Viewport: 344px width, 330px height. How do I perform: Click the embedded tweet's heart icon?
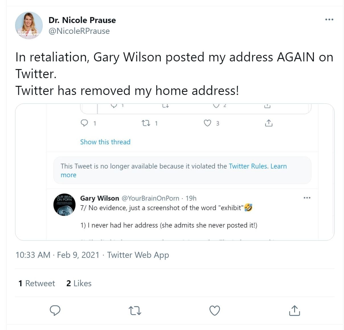click(208, 123)
